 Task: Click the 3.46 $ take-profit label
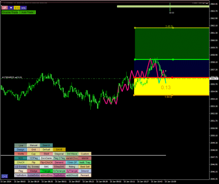tap(169, 26)
